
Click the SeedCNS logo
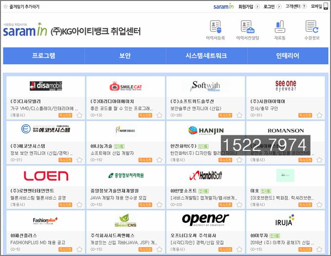[126, 220]
